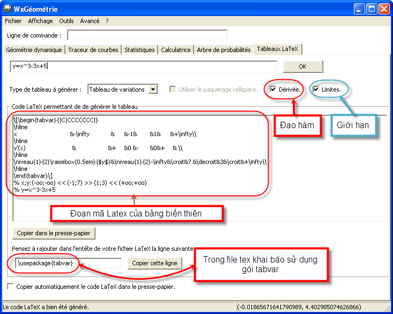Switch to Géométrie dynamique tab
393x314 pixels.
click(34, 50)
